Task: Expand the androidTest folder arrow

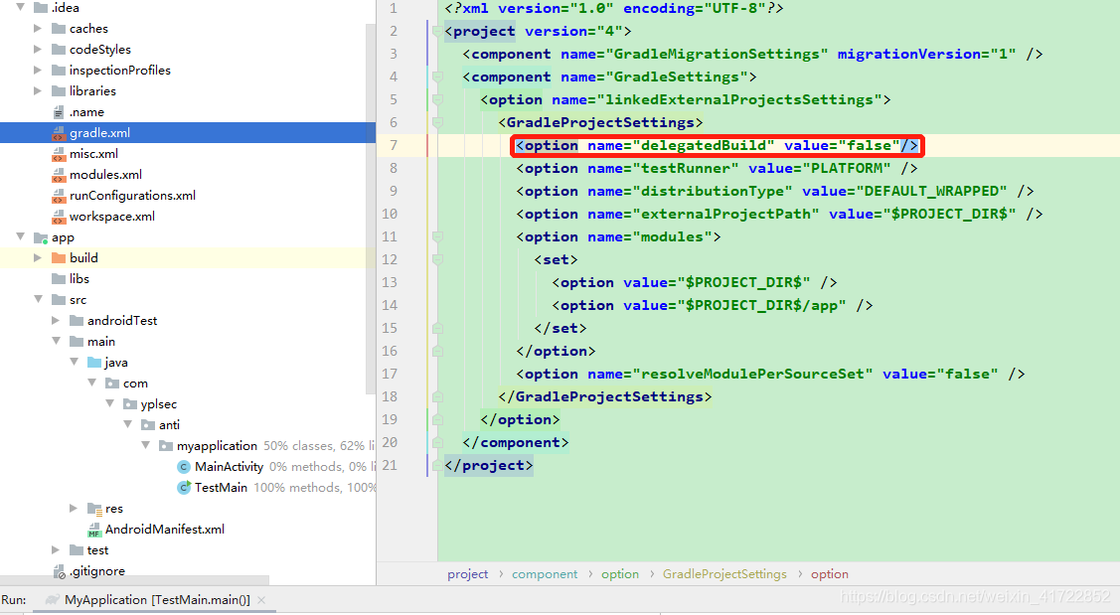Action: (x=56, y=321)
